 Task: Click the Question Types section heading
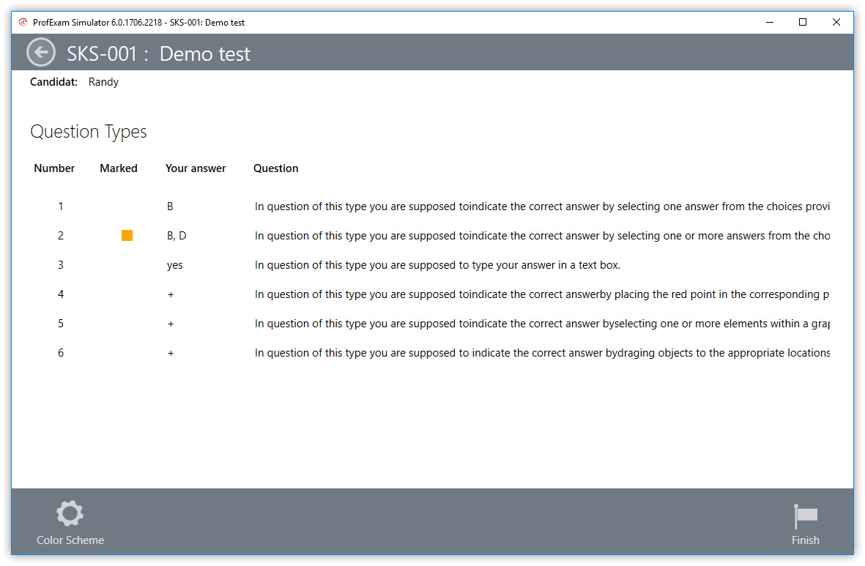[x=89, y=132]
